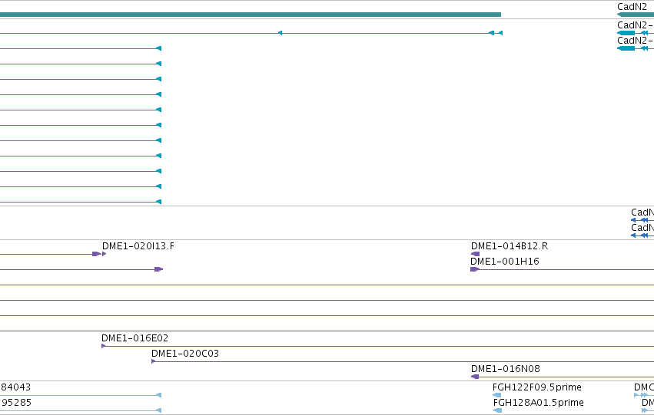Click the light blue glyph under FGH122F09.5prime

coord(496,395)
